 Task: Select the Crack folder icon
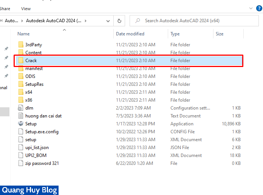(21, 61)
